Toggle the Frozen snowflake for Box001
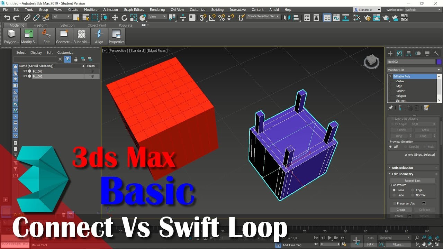This screenshot has height=249, width=443. coord(92,71)
